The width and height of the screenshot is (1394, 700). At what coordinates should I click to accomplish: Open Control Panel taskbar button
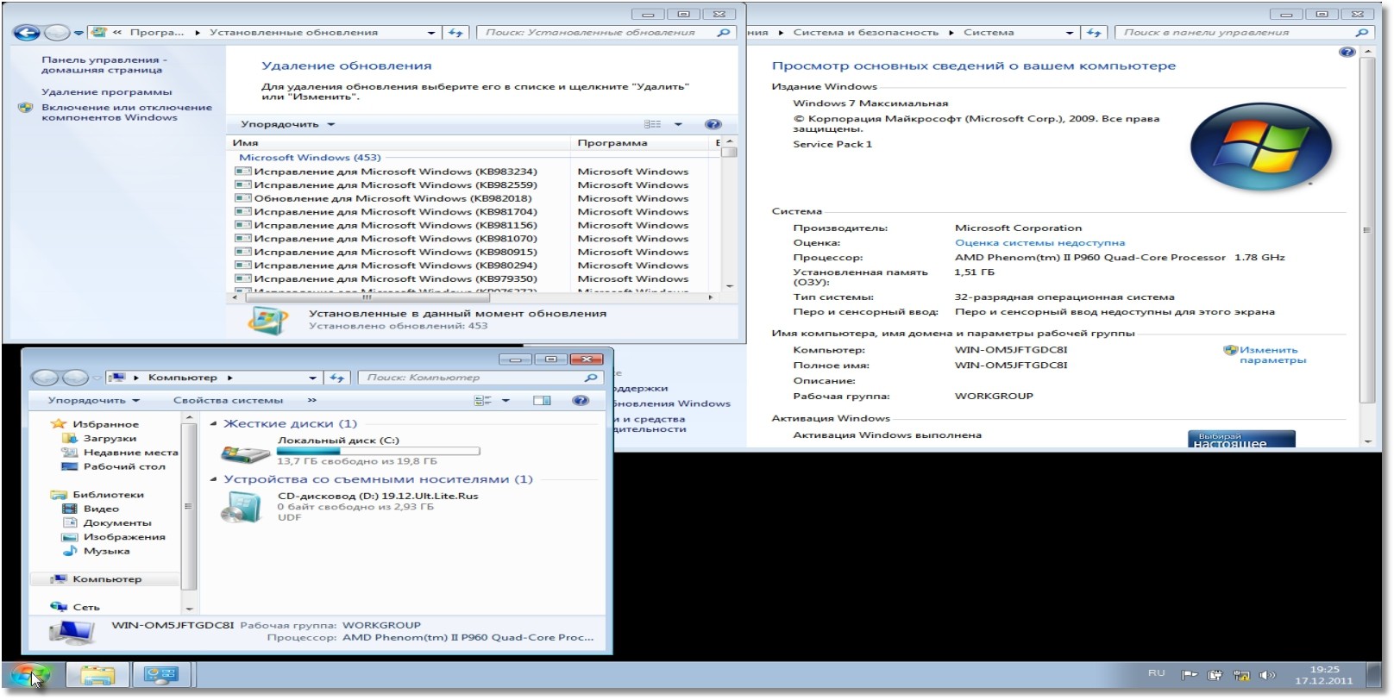click(161, 675)
